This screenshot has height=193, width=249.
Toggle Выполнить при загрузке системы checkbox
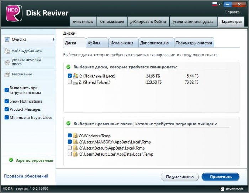6,90
